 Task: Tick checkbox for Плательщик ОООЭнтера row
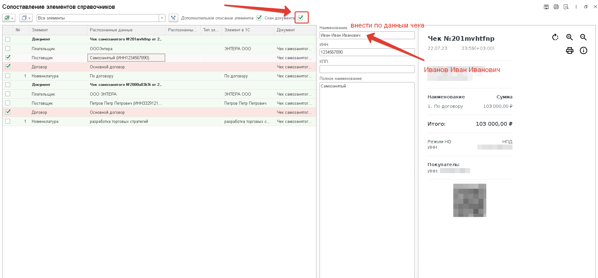[x=8, y=49]
